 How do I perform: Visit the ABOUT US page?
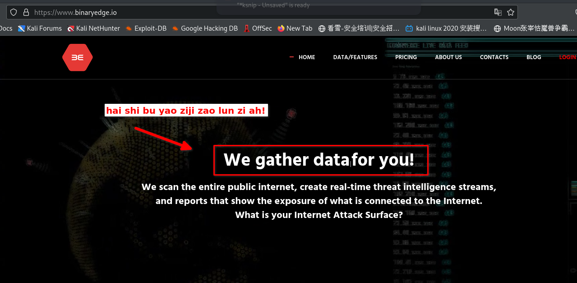coord(448,57)
